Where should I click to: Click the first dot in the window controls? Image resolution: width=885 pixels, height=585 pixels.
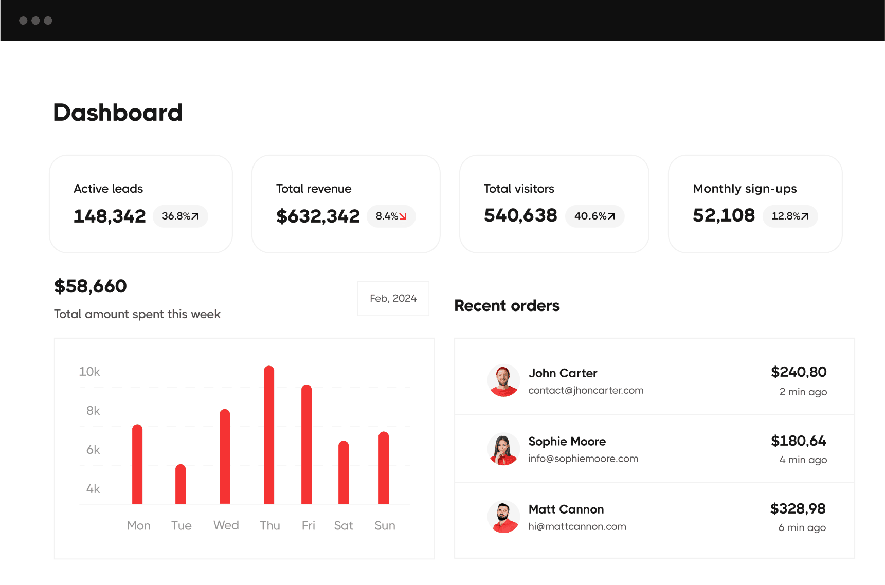(23, 21)
